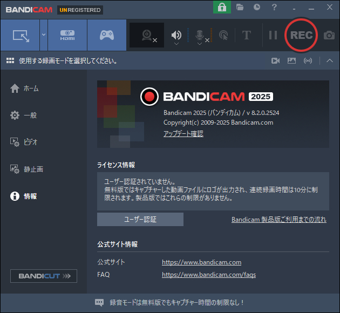
Task: Click the FAQ label
Action: coord(104,275)
